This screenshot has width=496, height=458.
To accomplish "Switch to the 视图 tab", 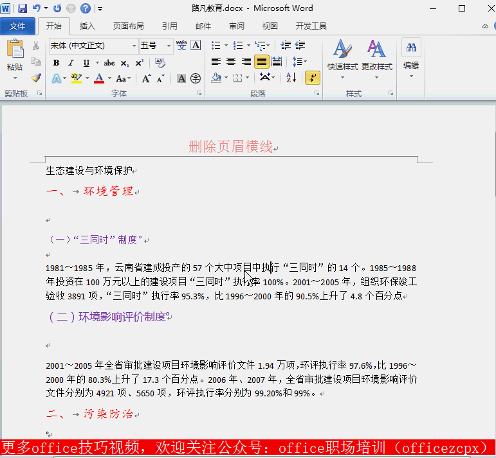I will (270, 26).
